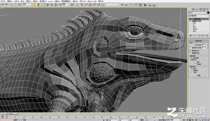Toggle the Spinner Snap icon
Screen dimensions: 210x121
click(99, 5)
